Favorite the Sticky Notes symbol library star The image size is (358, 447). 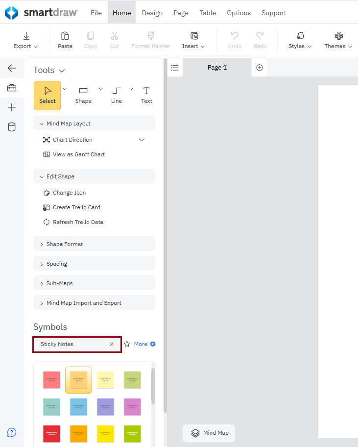pos(127,344)
